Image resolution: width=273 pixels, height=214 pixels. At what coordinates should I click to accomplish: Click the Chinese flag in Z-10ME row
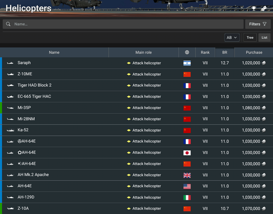(x=187, y=74)
